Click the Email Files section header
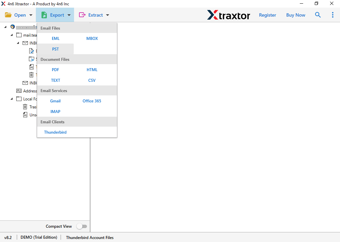 pos(77,28)
